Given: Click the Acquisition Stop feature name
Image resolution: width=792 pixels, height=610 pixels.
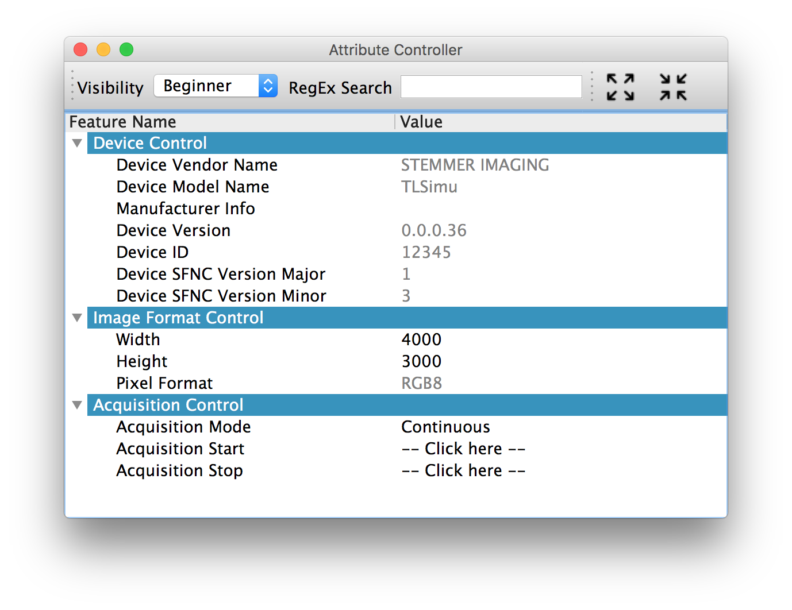Looking at the screenshot, I should pos(179,470).
